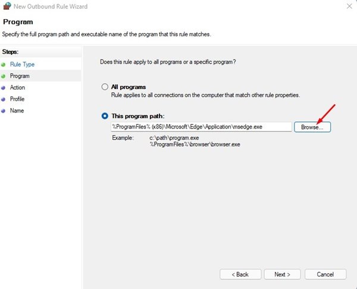This screenshot has height=289, width=357.
Task: Go to the Program step in sidebar
Action: point(20,76)
